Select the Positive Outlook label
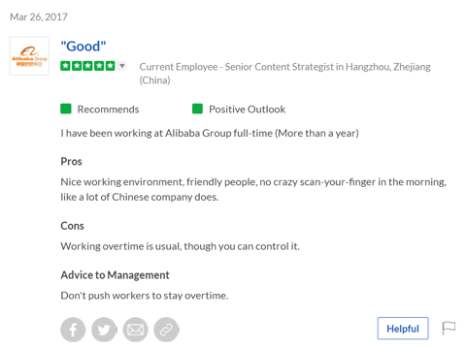This screenshot has width=466, height=349. tap(248, 110)
